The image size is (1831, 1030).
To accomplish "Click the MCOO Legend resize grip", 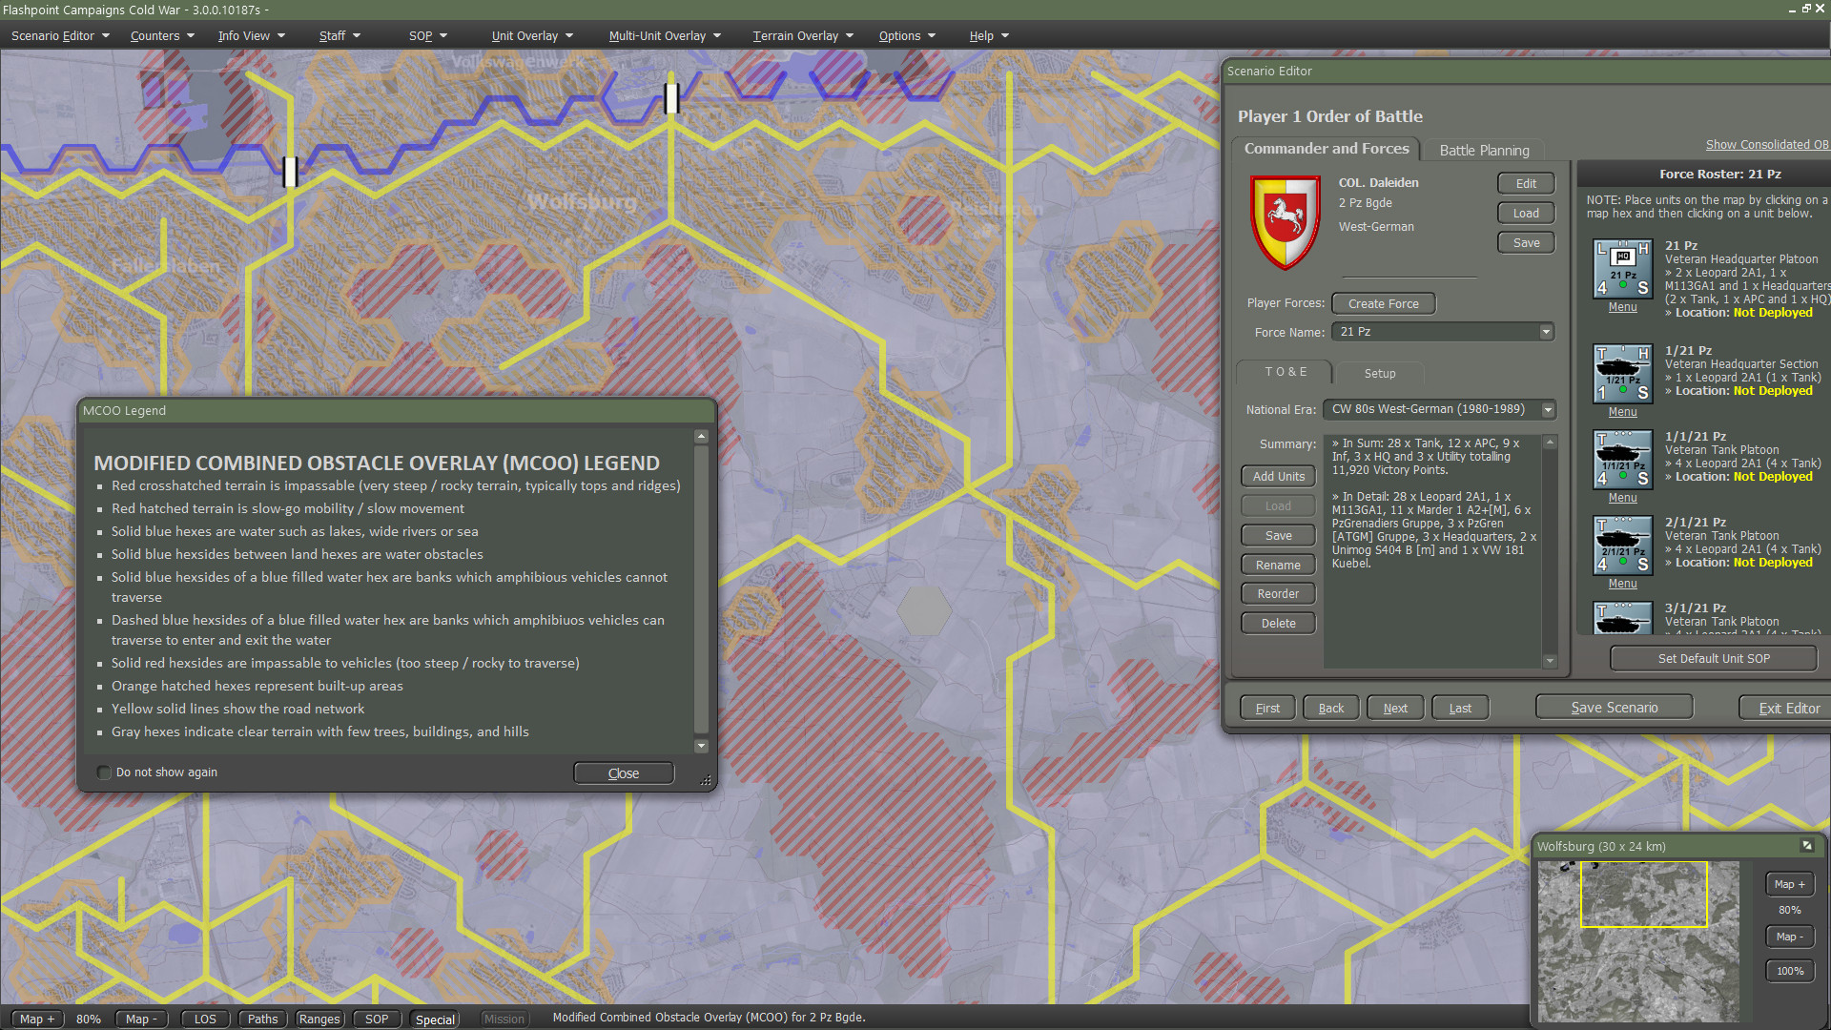I will click(x=706, y=781).
